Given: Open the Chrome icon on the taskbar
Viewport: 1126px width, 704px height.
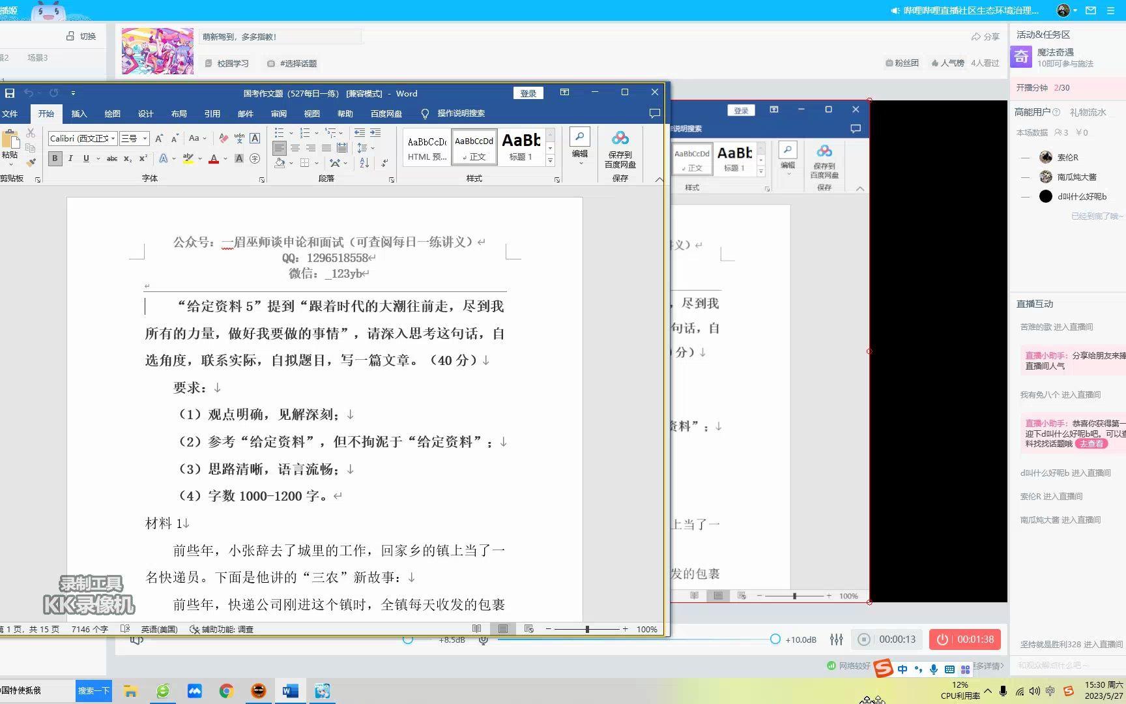Looking at the screenshot, I should coord(226,691).
